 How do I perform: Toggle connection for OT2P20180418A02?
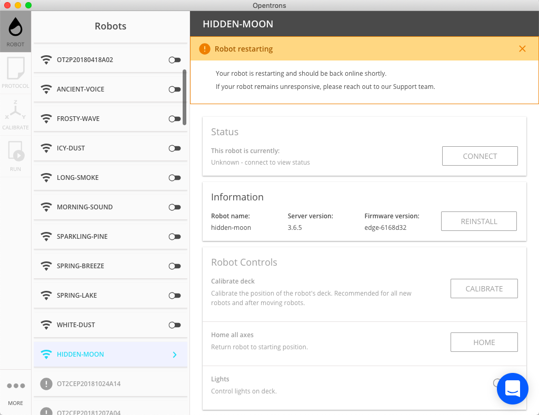(x=175, y=60)
